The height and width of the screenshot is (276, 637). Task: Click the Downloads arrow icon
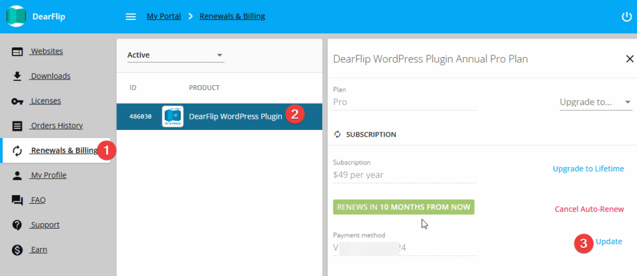pos(17,76)
